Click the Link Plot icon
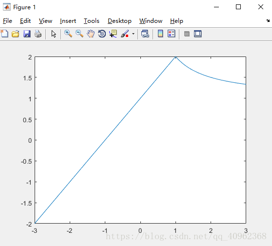The width and height of the screenshot is (272, 246). click(x=145, y=34)
